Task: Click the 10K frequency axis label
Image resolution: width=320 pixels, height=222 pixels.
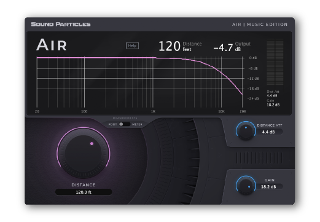Action: pyautogui.click(x=221, y=111)
